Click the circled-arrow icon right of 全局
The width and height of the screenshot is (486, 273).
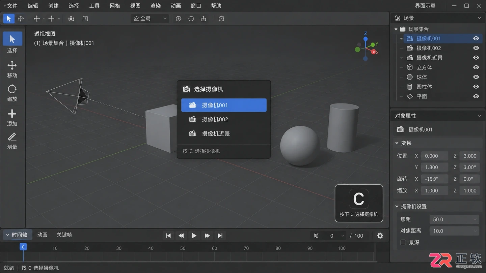[x=179, y=19]
